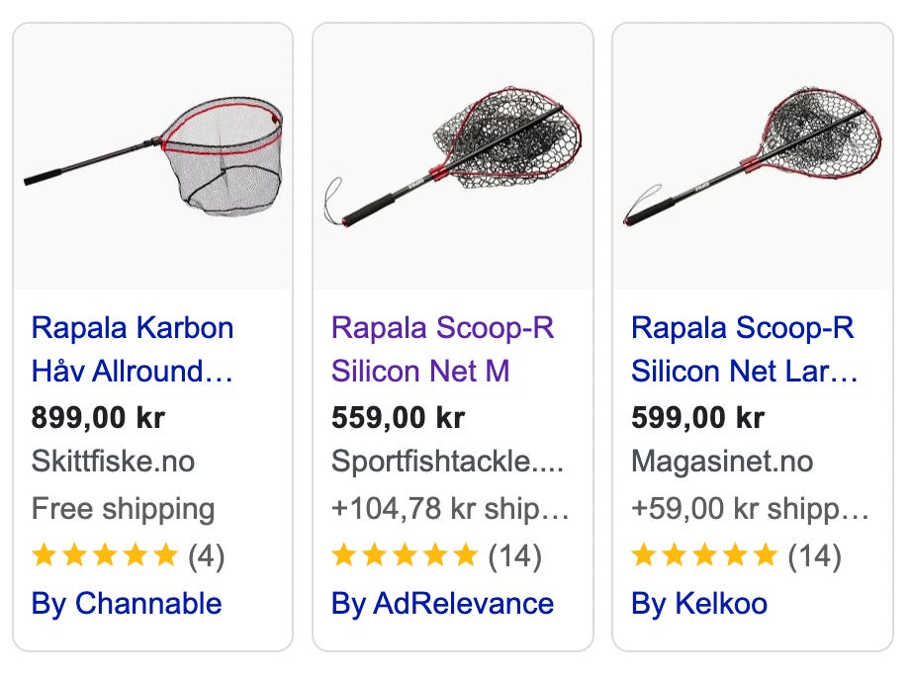
Task: Click the By AdRelevance link
Action: [442, 603]
